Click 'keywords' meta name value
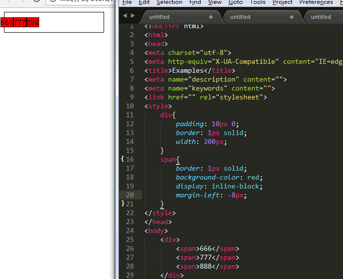 (208, 88)
